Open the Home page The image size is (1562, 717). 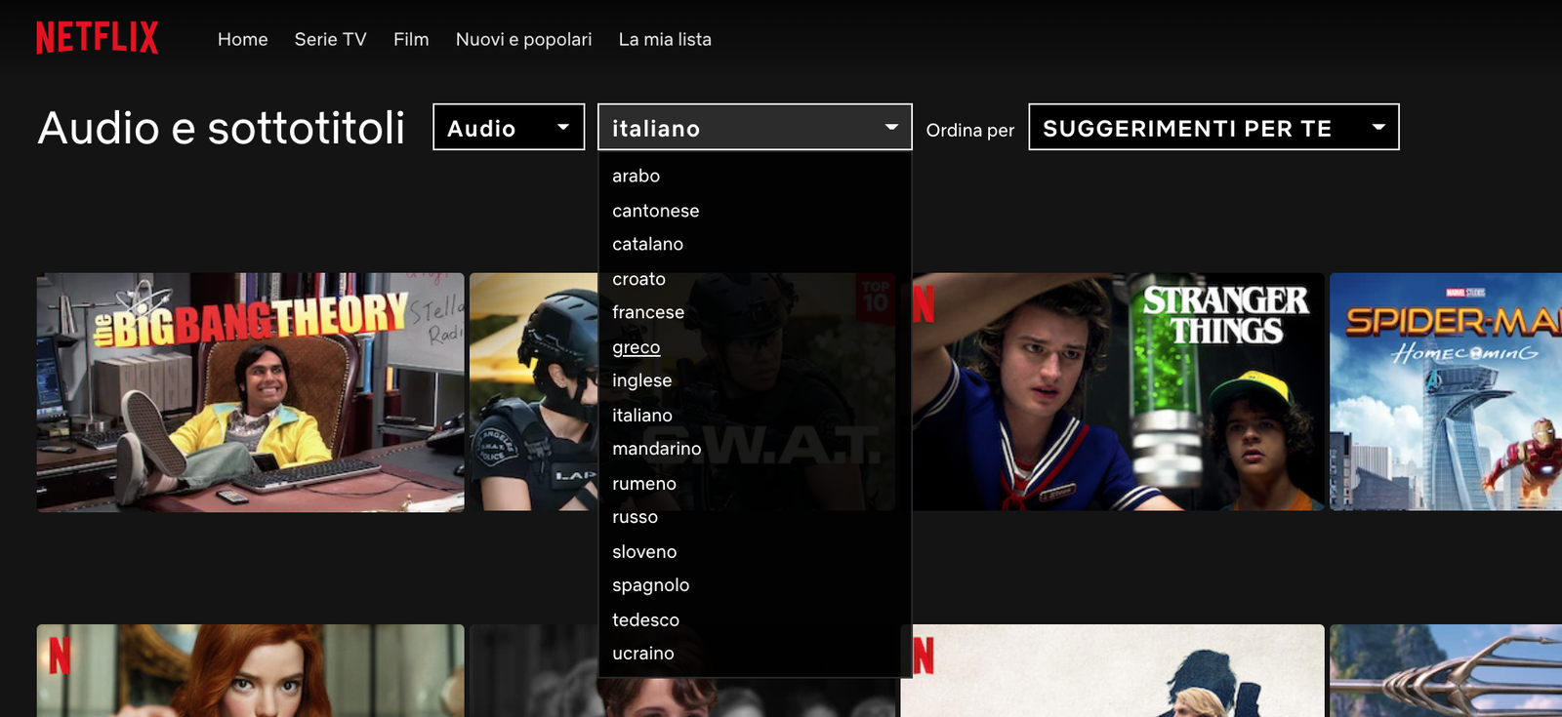coord(242,39)
